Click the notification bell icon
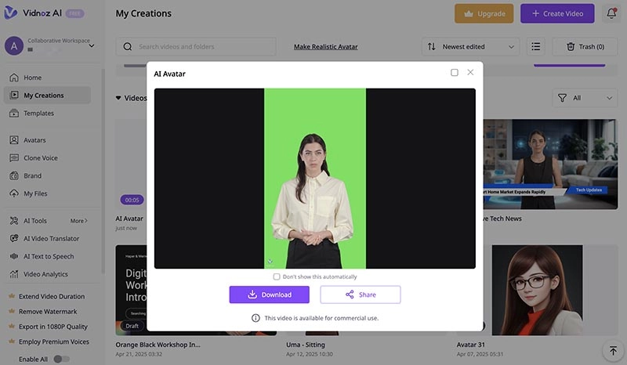The height and width of the screenshot is (365, 627). point(611,13)
